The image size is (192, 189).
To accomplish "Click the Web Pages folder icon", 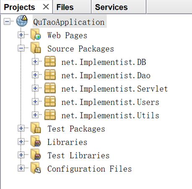I will (x=36, y=34).
